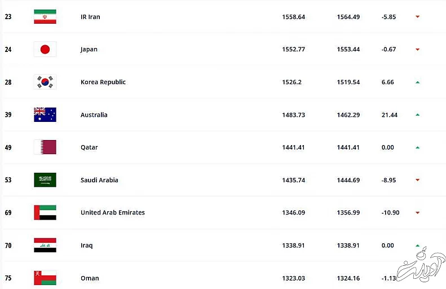
Task: Select the Qatar team name
Action: click(89, 147)
